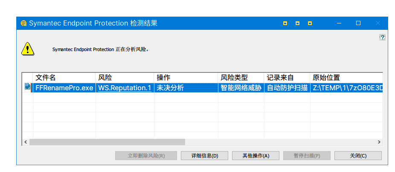Click the Symantec shield icon in title bar
The height and width of the screenshot is (172, 395).
23,23
